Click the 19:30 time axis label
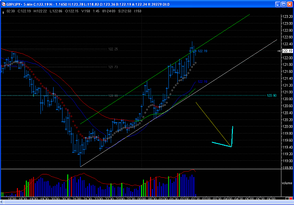The height and width of the screenshot is (205, 294). pyautogui.click(x=44, y=198)
